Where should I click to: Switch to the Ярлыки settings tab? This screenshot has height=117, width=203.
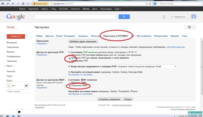(49, 36)
